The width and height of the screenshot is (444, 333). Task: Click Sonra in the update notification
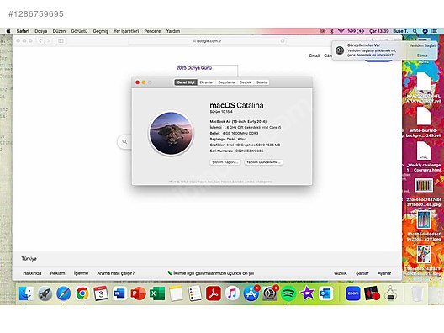[x=422, y=55]
